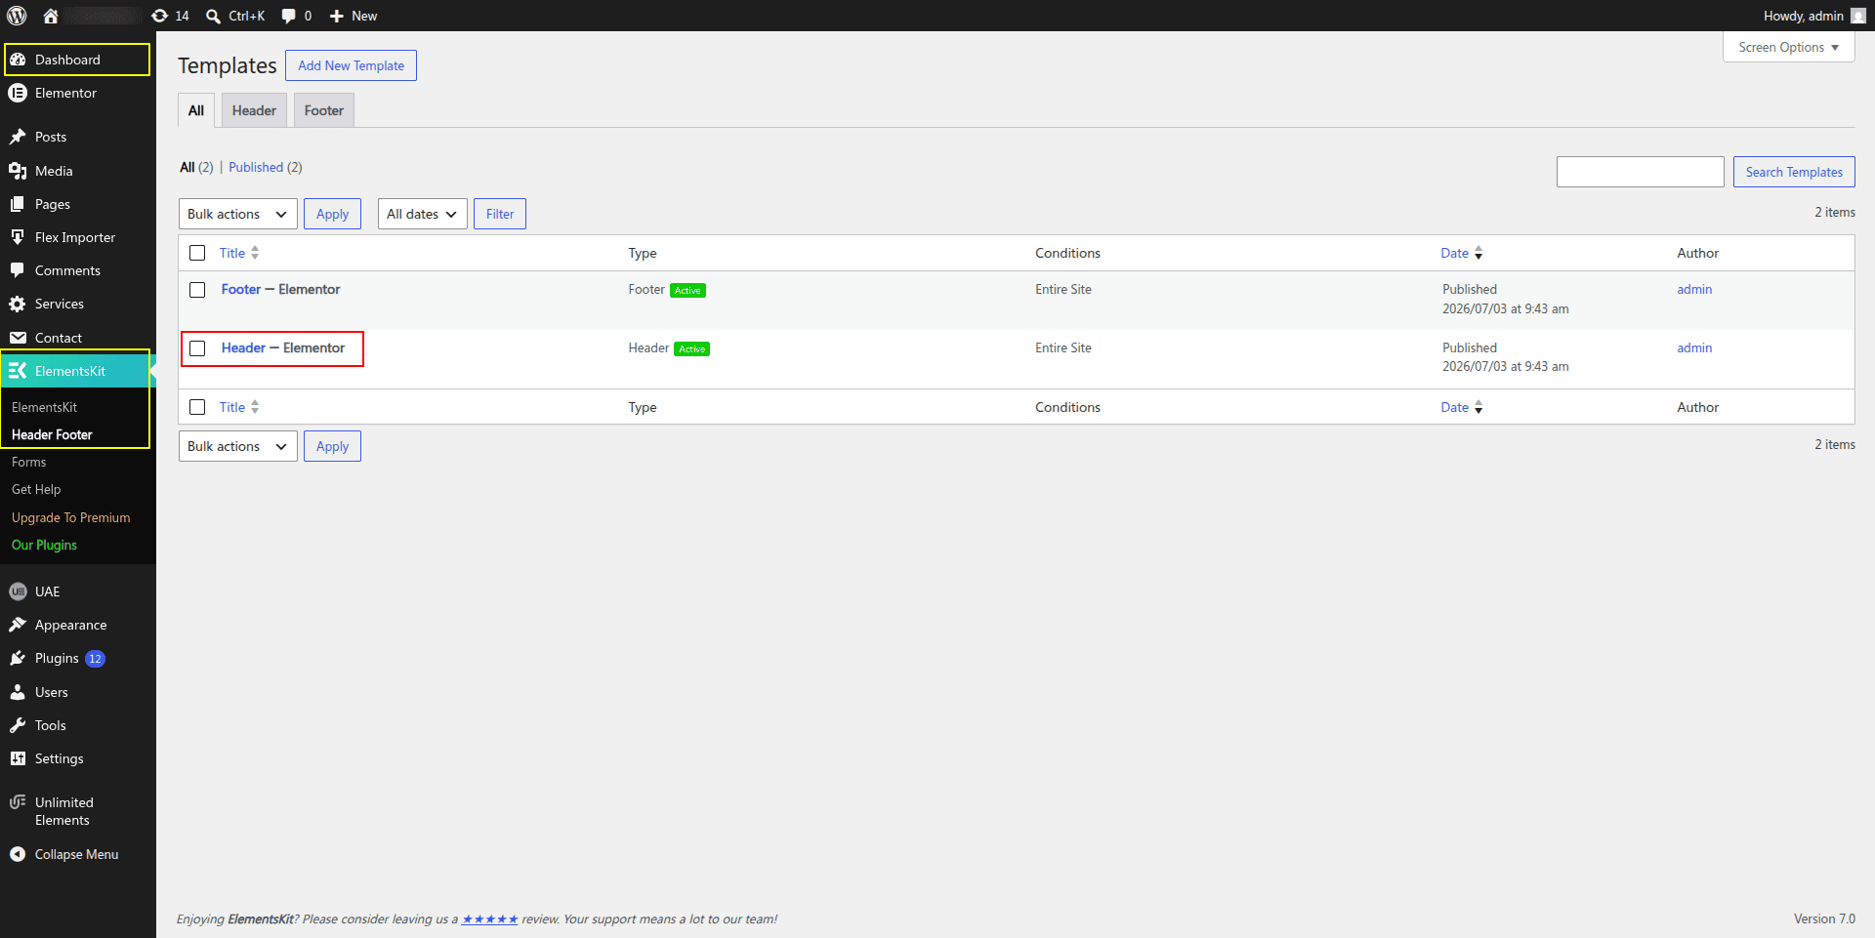Open the ElementsKit submenu item
1875x938 pixels.
(x=44, y=407)
